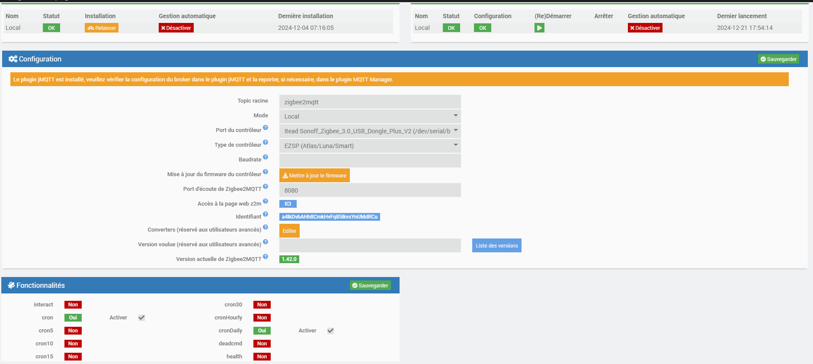The image size is (813, 364).
Task: Click the Non badge for cron15
Action: 73,357
